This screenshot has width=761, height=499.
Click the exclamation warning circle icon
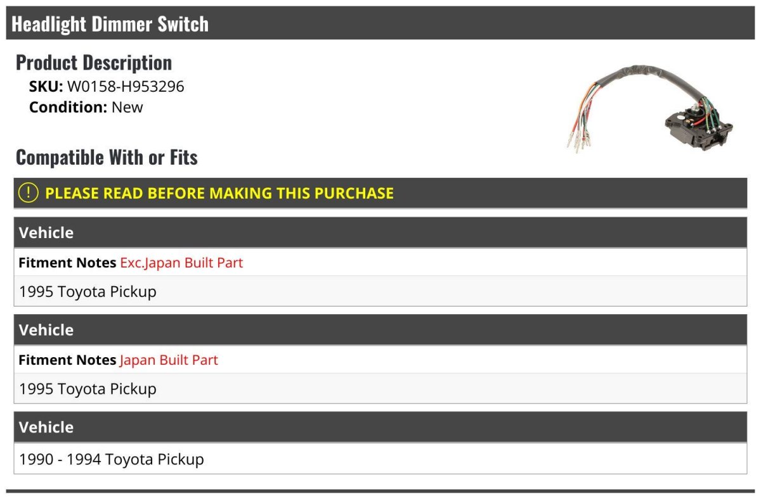coord(29,193)
